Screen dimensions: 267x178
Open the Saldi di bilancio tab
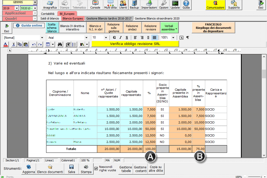50,19
